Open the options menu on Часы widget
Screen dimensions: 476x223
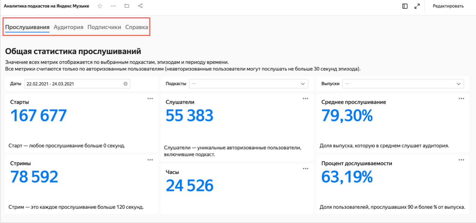tap(305, 169)
